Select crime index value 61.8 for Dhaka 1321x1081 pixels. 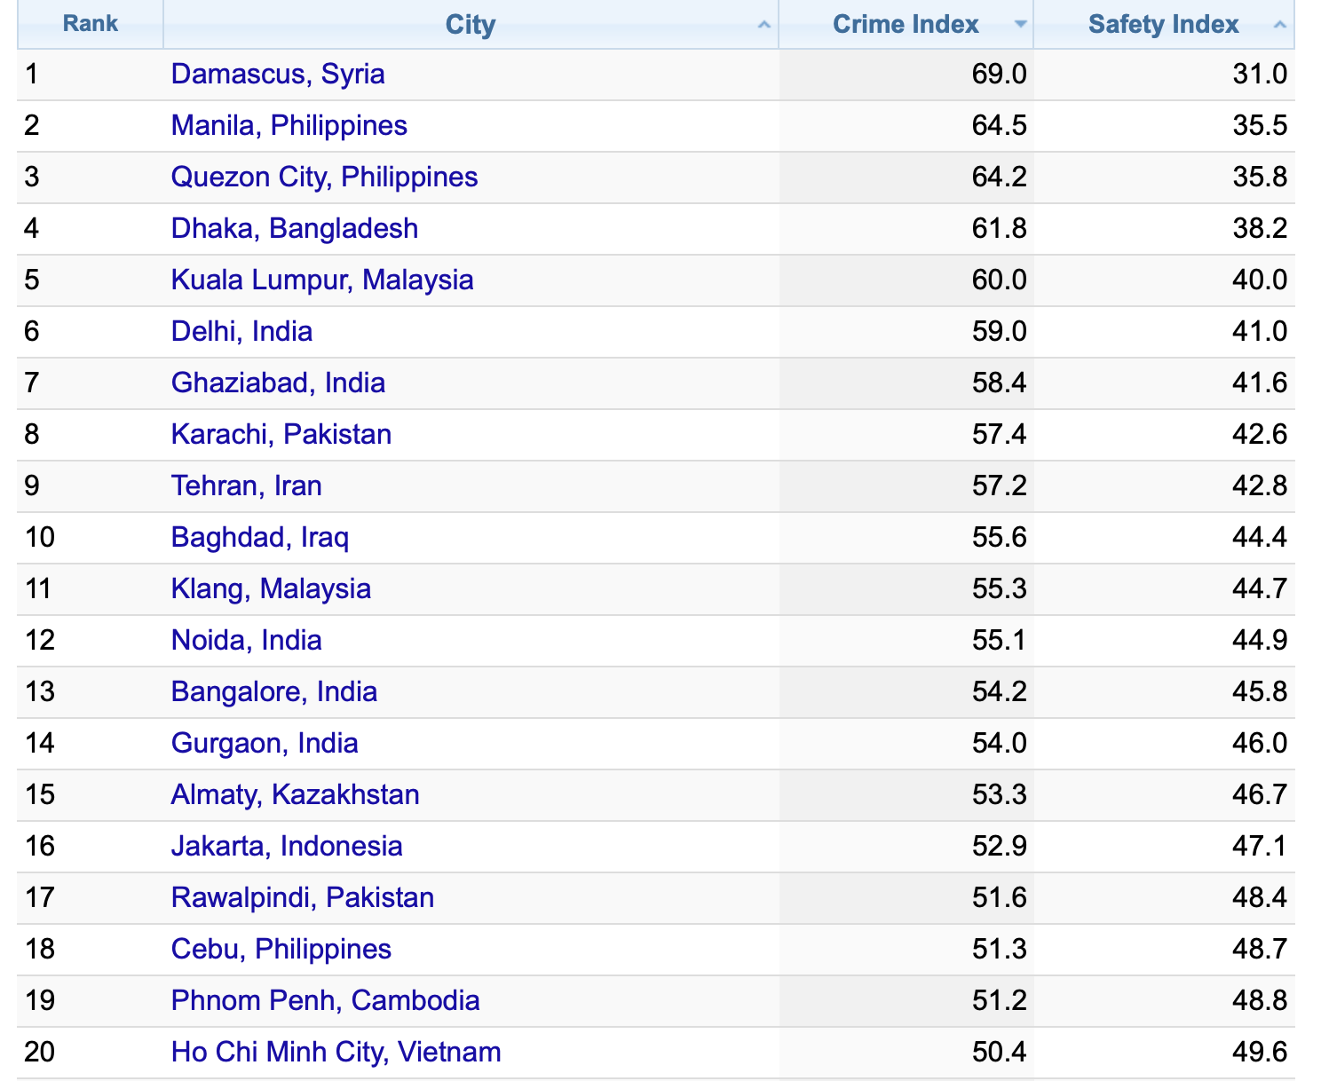(x=1000, y=228)
